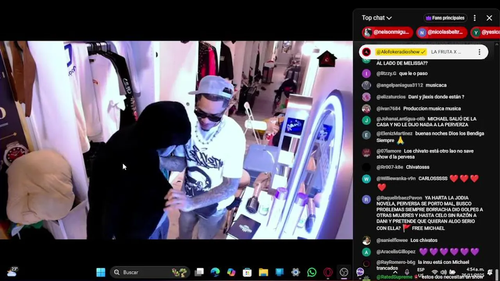Click username @JohanaLantigua-o8b in chat
The image size is (500, 281).
tap(400, 119)
